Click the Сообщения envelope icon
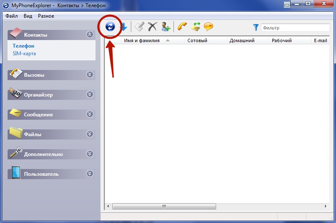The width and height of the screenshot is (336, 223). (16, 113)
